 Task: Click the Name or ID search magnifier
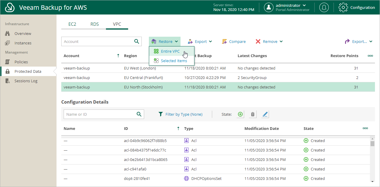pyautogui.click(x=139, y=114)
